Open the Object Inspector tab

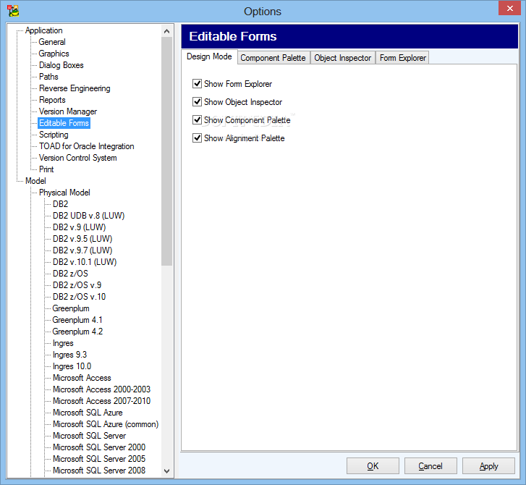pyautogui.click(x=342, y=58)
